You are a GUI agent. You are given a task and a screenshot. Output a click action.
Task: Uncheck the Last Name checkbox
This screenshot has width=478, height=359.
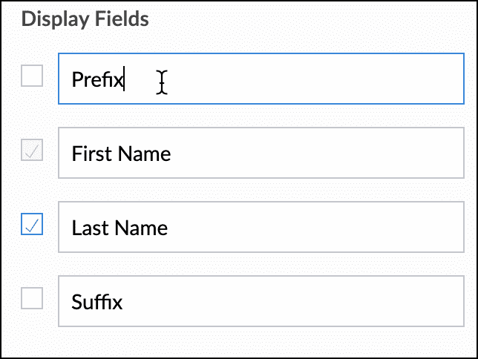coord(32,224)
